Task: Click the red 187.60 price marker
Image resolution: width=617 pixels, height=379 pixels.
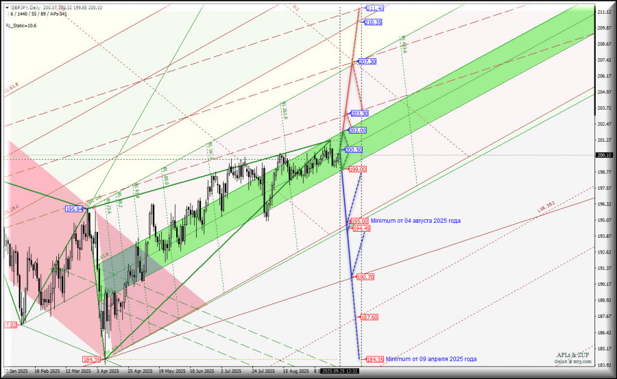Action: tap(370, 317)
